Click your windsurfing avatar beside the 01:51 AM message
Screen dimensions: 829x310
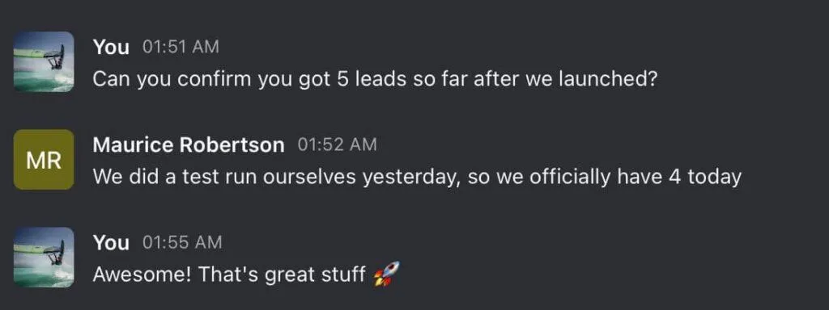pos(44,61)
